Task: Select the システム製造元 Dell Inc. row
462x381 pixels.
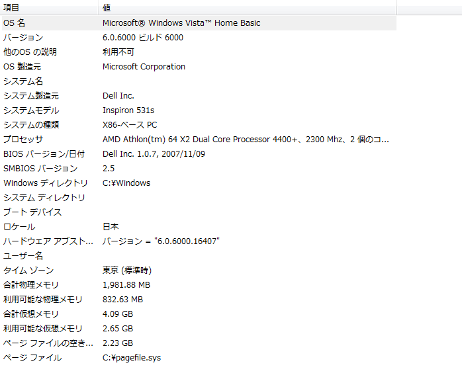Action: tap(31, 96)
